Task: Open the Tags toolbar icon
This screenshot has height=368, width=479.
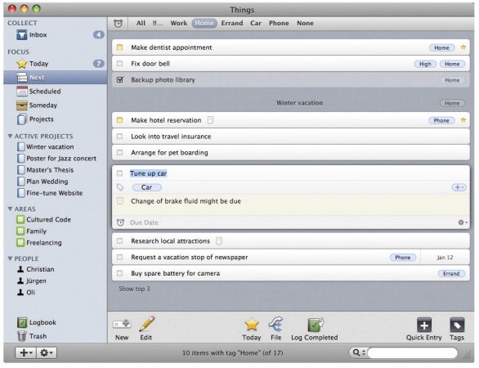Action: [x=457, y=325]
